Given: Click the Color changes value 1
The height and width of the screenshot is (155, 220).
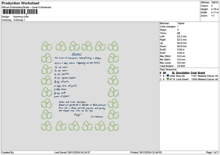Looking at the screenshot, I should [x=178, y=27].
